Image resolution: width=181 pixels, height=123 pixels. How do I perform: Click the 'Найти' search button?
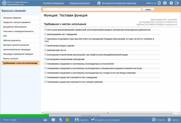tap(148, 9)
